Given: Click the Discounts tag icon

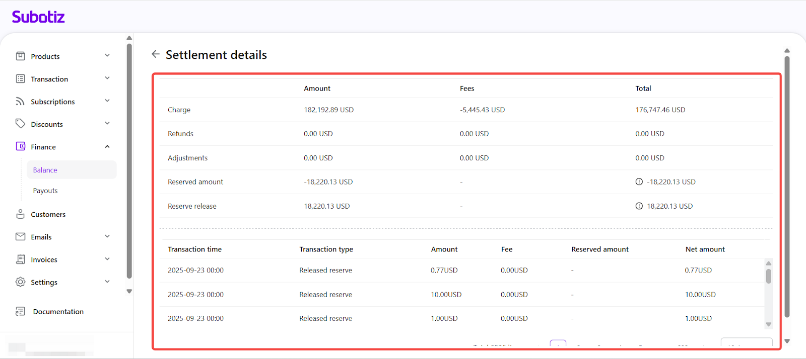Looking at the screenshot, I should [20, 124].
